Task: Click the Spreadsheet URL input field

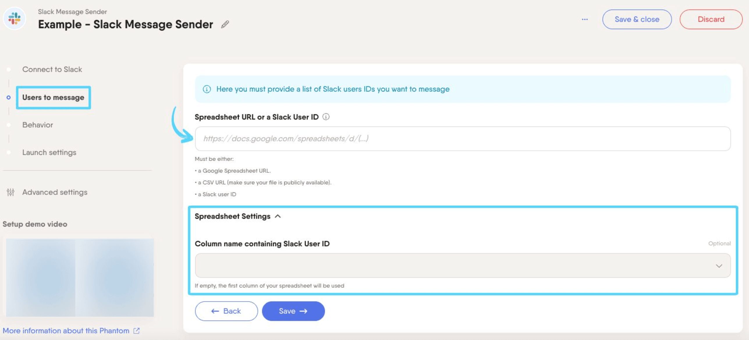Action: (x=463, y=139)
